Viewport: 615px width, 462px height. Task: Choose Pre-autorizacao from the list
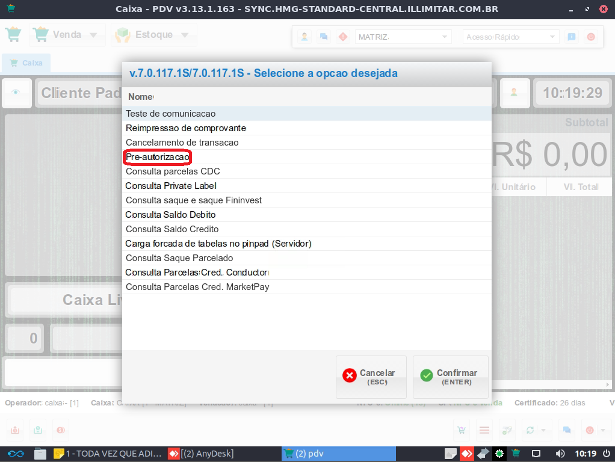[x=158, y=157]
